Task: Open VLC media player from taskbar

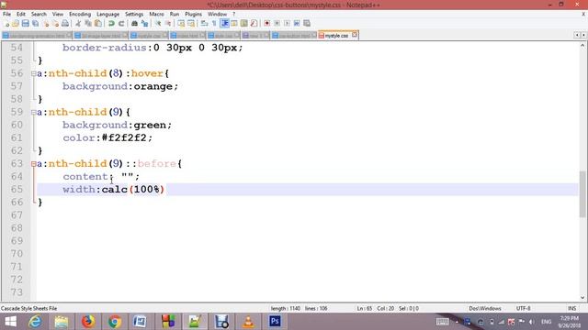Action: pos(248,322)
